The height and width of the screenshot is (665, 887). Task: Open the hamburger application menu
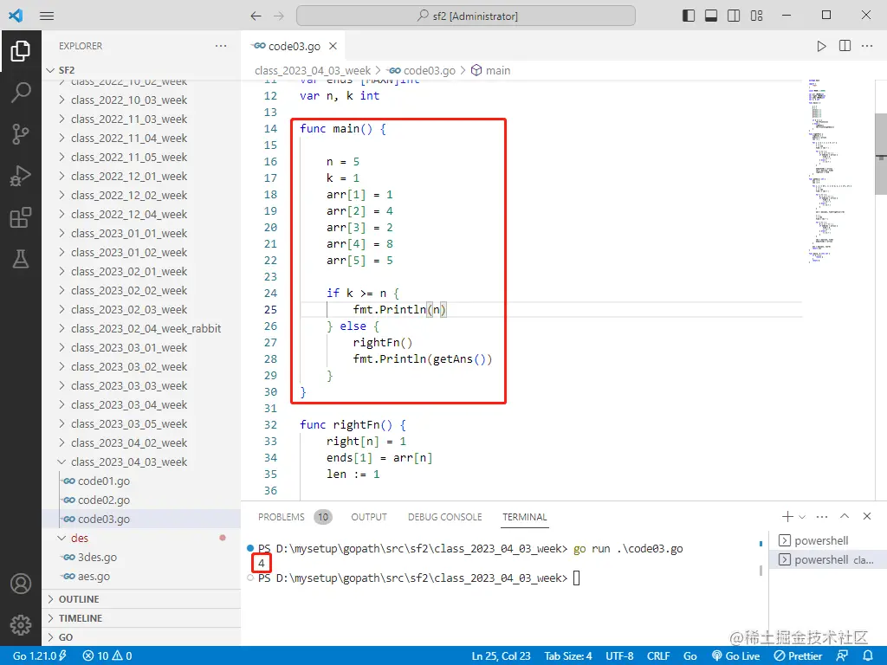coord(47,16)
